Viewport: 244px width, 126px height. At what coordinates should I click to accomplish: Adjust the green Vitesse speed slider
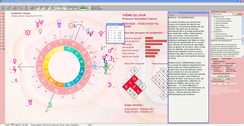coord(84,9)
